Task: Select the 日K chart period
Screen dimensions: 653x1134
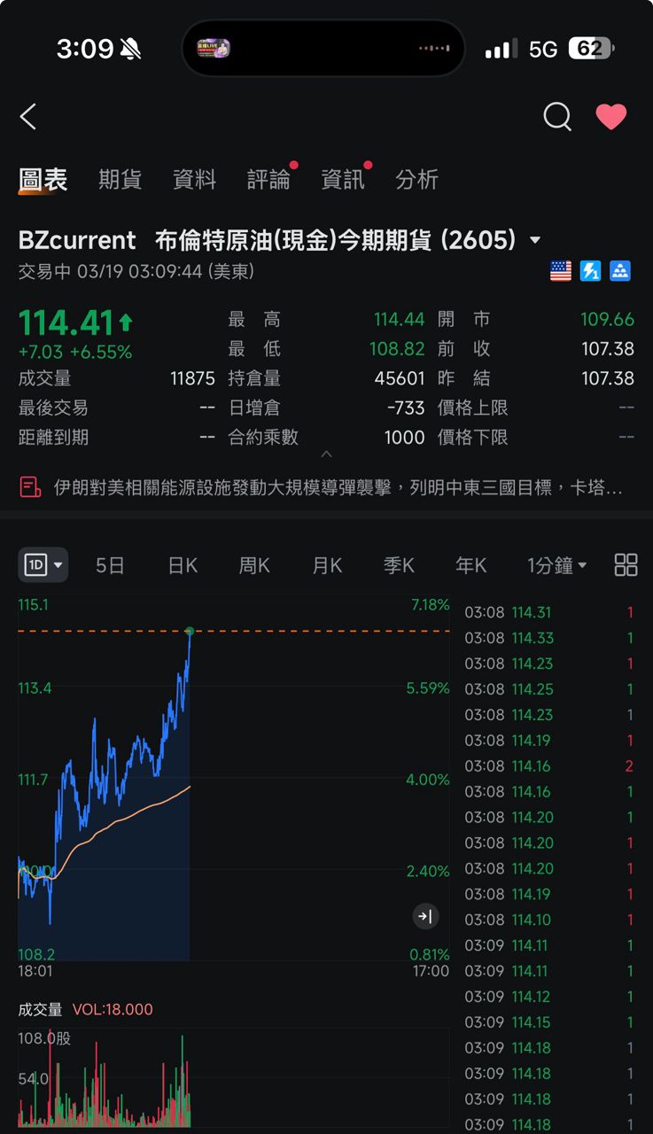Action: point(183,565)
